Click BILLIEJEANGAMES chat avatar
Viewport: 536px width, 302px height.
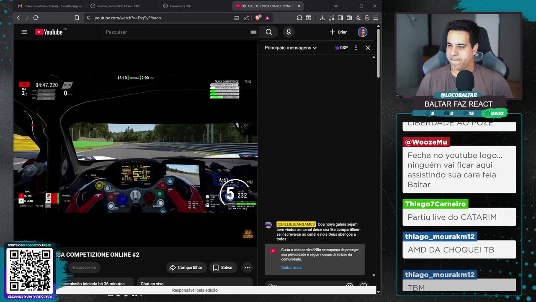click(268, 225)
